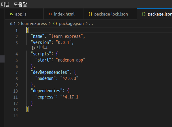Switch to the app.js tab
This screenshot has height=127, width=172.
24,14
